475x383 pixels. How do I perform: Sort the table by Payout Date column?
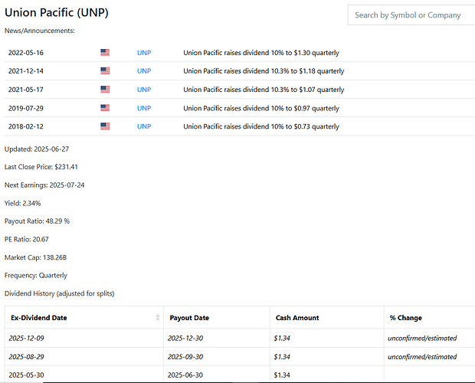coord(188,318)
